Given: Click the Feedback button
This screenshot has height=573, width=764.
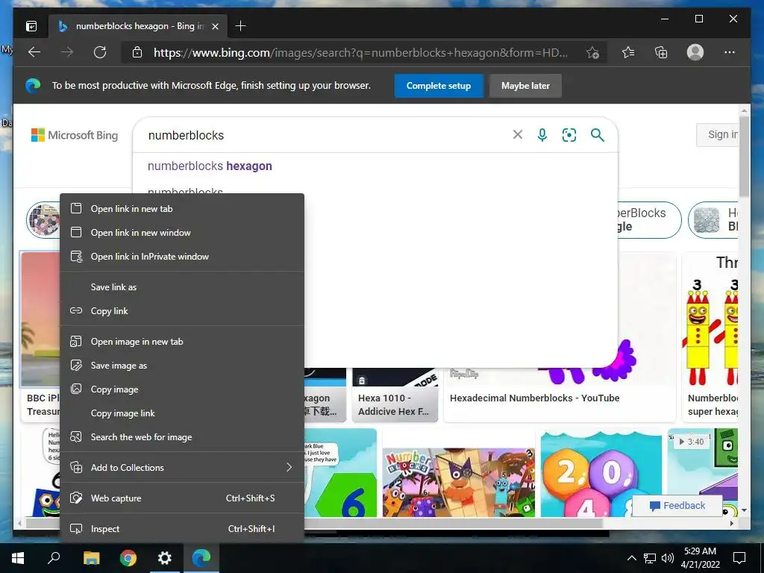Looking at the screenshot, I should pos(677,506).
